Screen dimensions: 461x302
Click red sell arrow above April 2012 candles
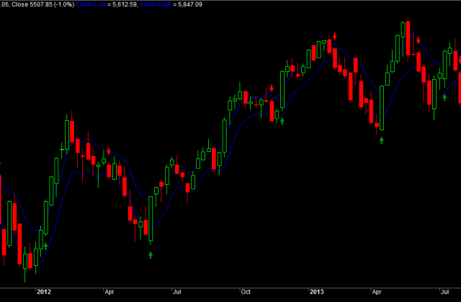pyautogui.click(x=109, y=151)
